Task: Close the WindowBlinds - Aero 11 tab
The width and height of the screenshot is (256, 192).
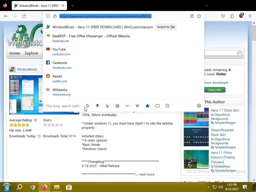Action: [63, 5]
